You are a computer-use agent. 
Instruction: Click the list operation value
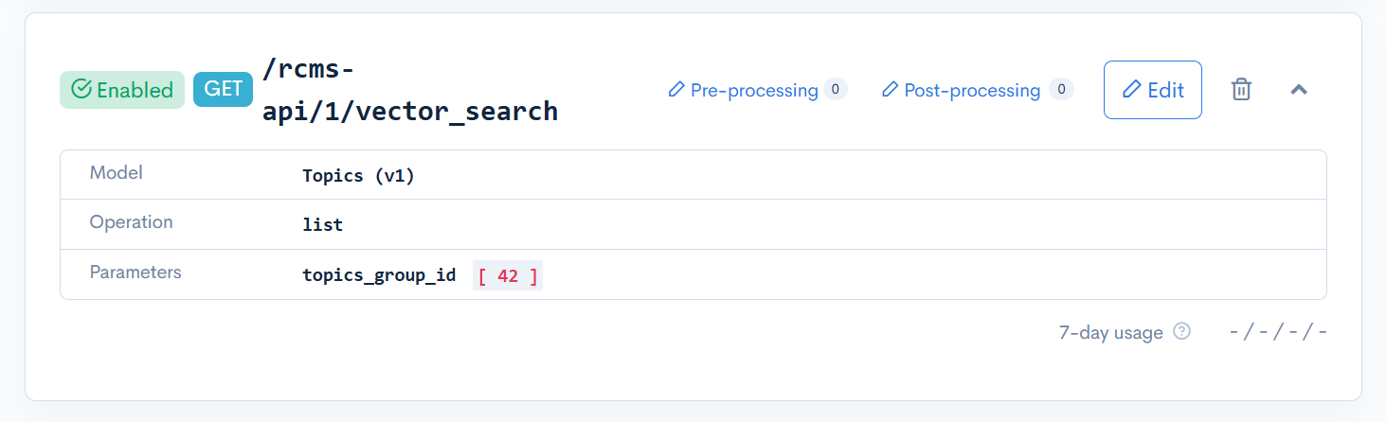pos(322,225)
